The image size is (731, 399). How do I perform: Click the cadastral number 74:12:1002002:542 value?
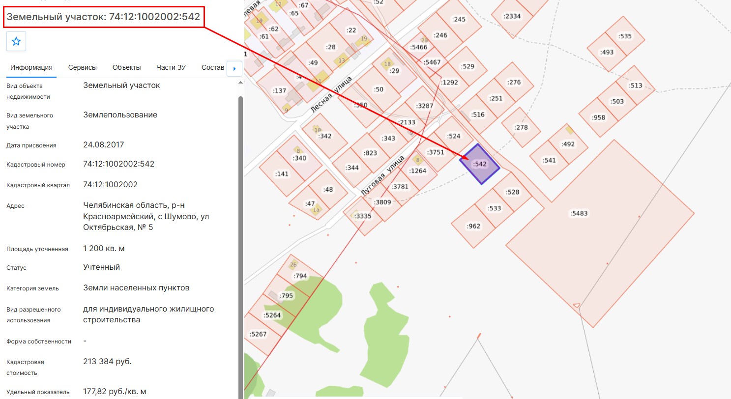pos(119,164)
